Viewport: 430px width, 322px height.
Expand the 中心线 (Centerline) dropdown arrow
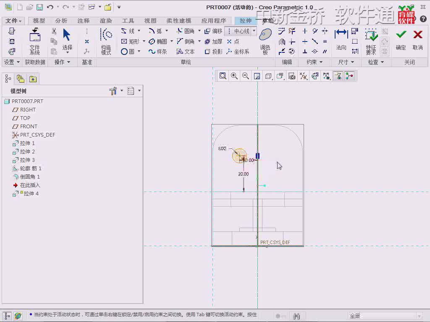[254, 31]
